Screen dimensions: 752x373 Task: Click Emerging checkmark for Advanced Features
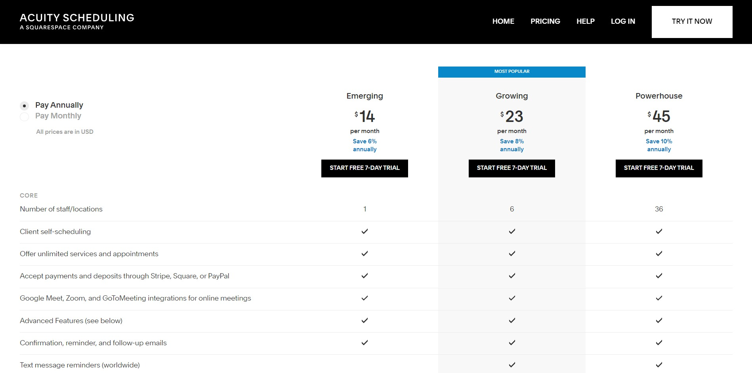[365, 320]
